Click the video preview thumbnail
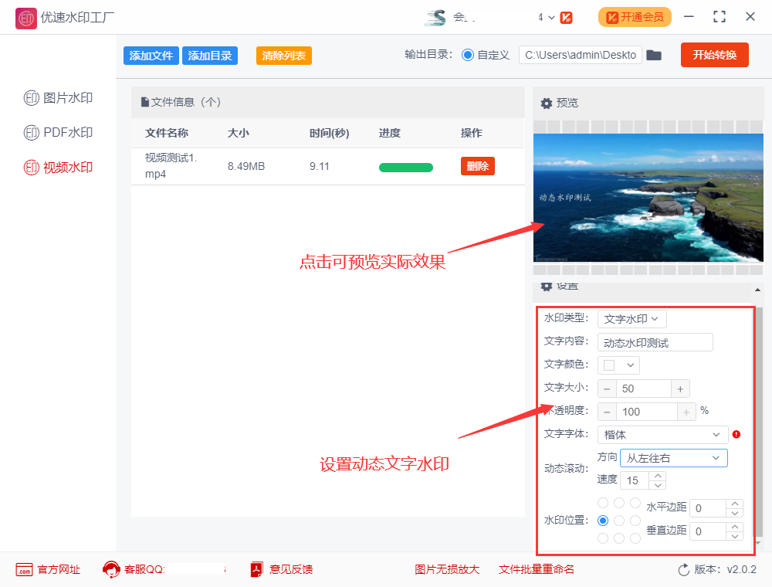772x587 pixels. (648, 198)
